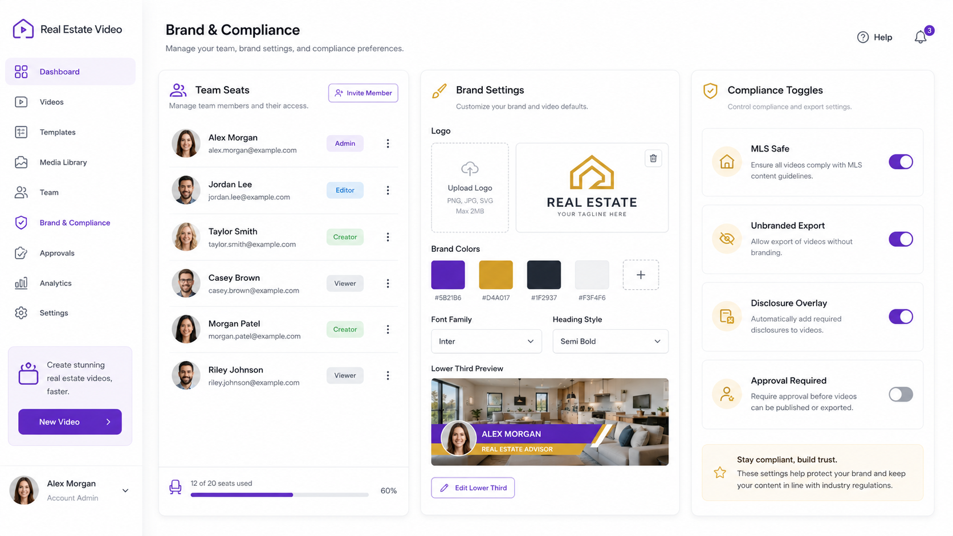Click the promo card briefcase icon

click(x=28, y=374)
